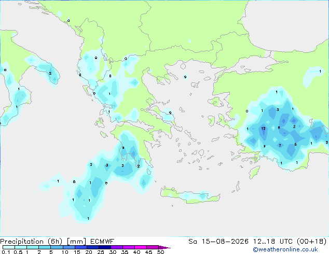
Task: Click the legend label '50'
Action: pos(160,252)
